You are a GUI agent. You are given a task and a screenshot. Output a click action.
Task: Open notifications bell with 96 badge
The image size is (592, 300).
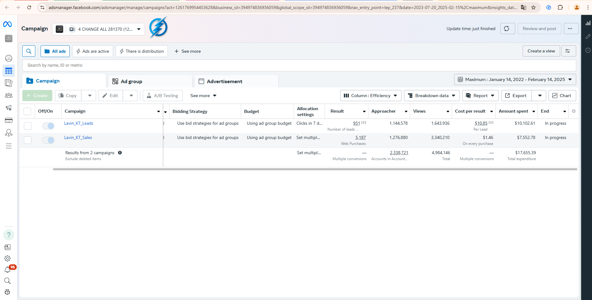pyautogui.click(x=8, y=270)
